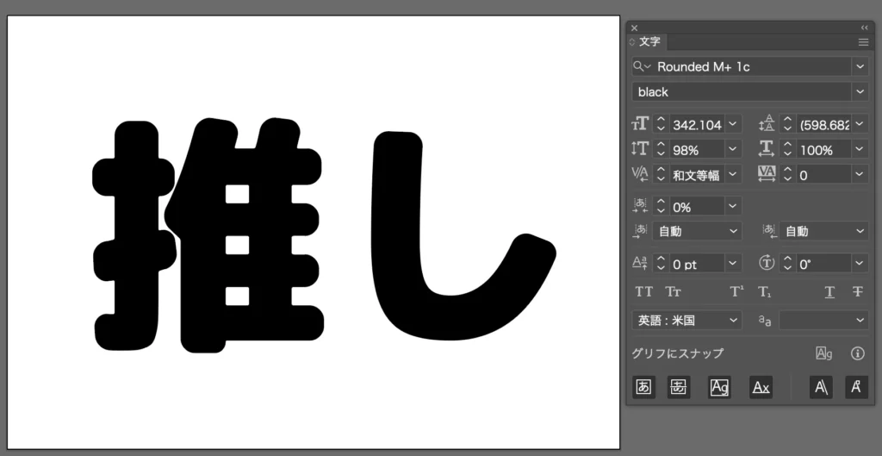Viewport: 882px width, 456px height.
Task: Click the horizontal scale 100% stepper
Action: (x=787, y=149)
